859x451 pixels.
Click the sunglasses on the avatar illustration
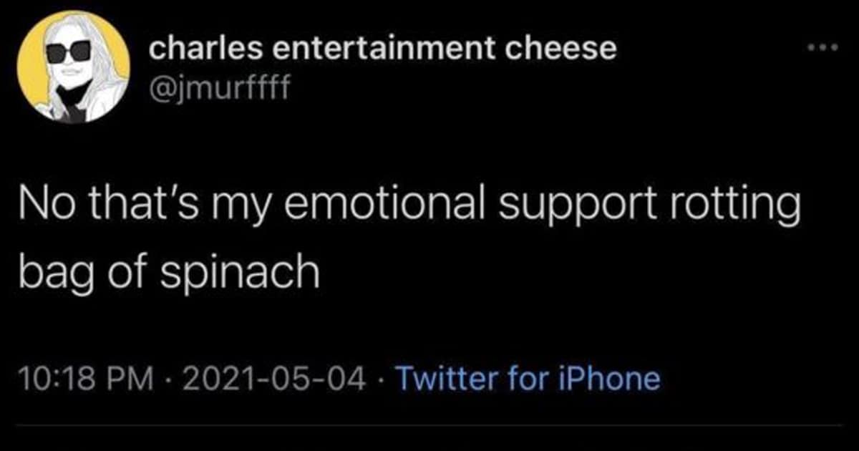pos(69,52)
